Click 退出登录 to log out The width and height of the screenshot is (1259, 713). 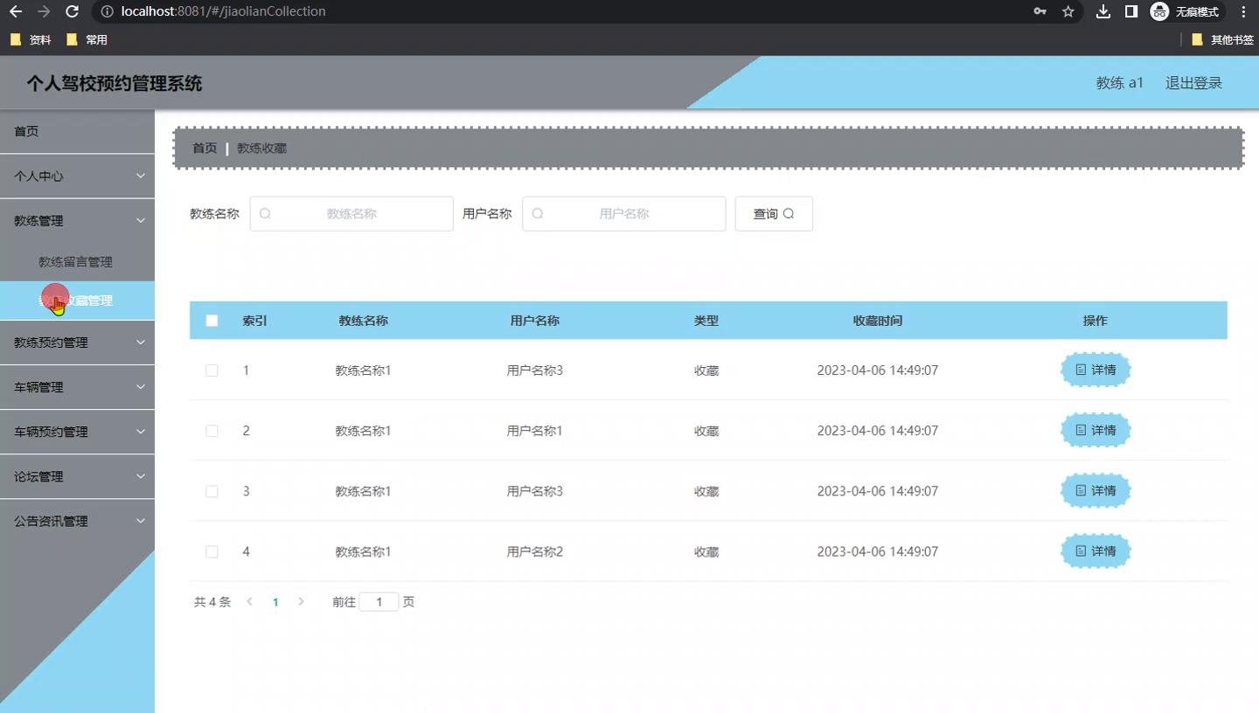click(x=1193, y=83)
